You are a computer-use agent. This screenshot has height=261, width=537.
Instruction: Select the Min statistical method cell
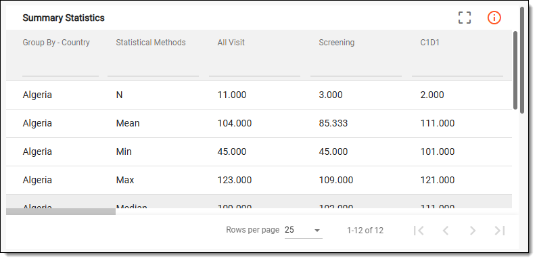[124, 151]
